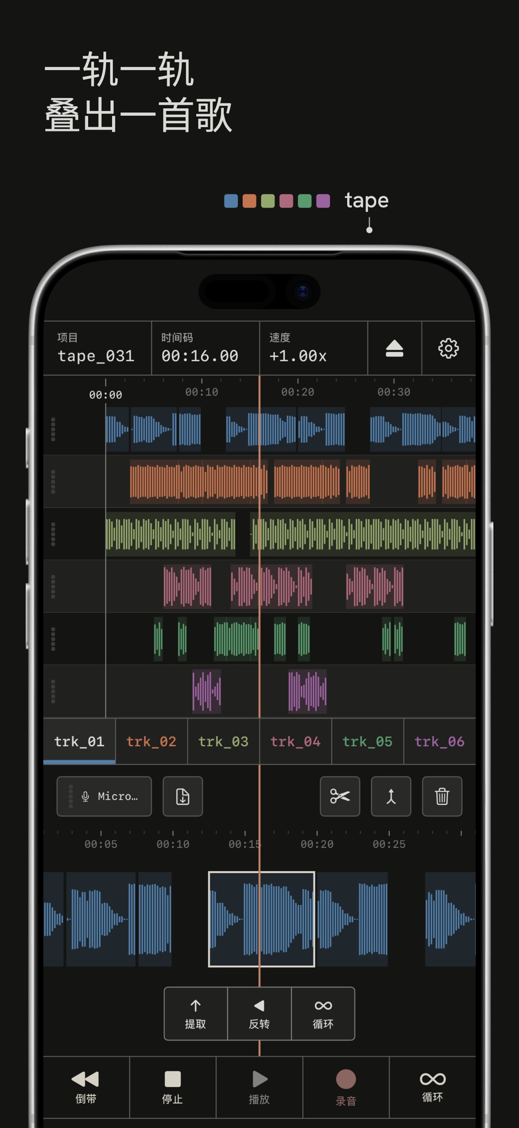Tap the scissors cut tool
The width and height of the screenshot is (519, 1128).
click(340, 796)
